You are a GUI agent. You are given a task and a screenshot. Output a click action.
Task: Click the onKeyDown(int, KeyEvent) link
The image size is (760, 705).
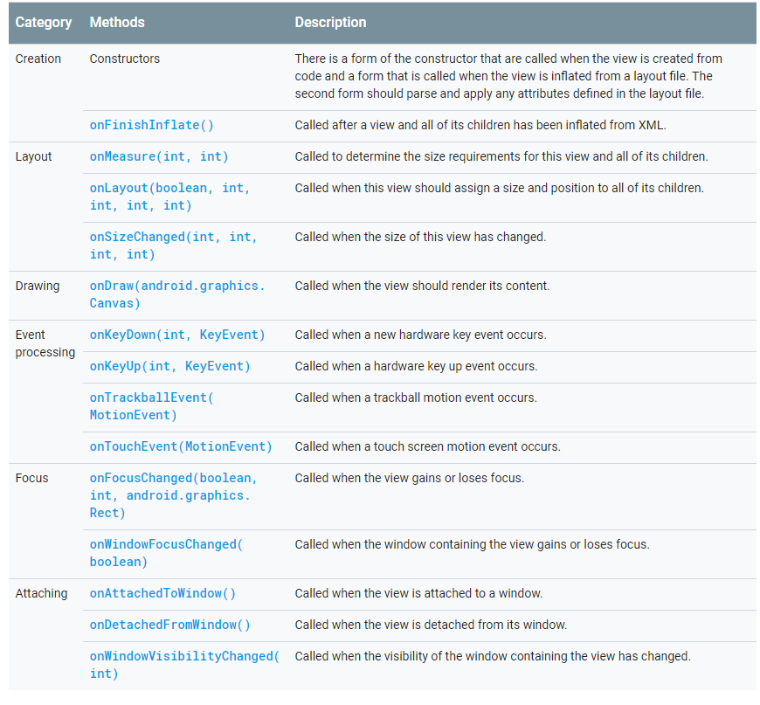[176, 335]
